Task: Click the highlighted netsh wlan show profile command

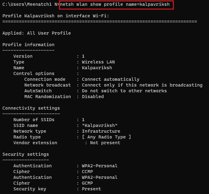Action: pos(117,5)
